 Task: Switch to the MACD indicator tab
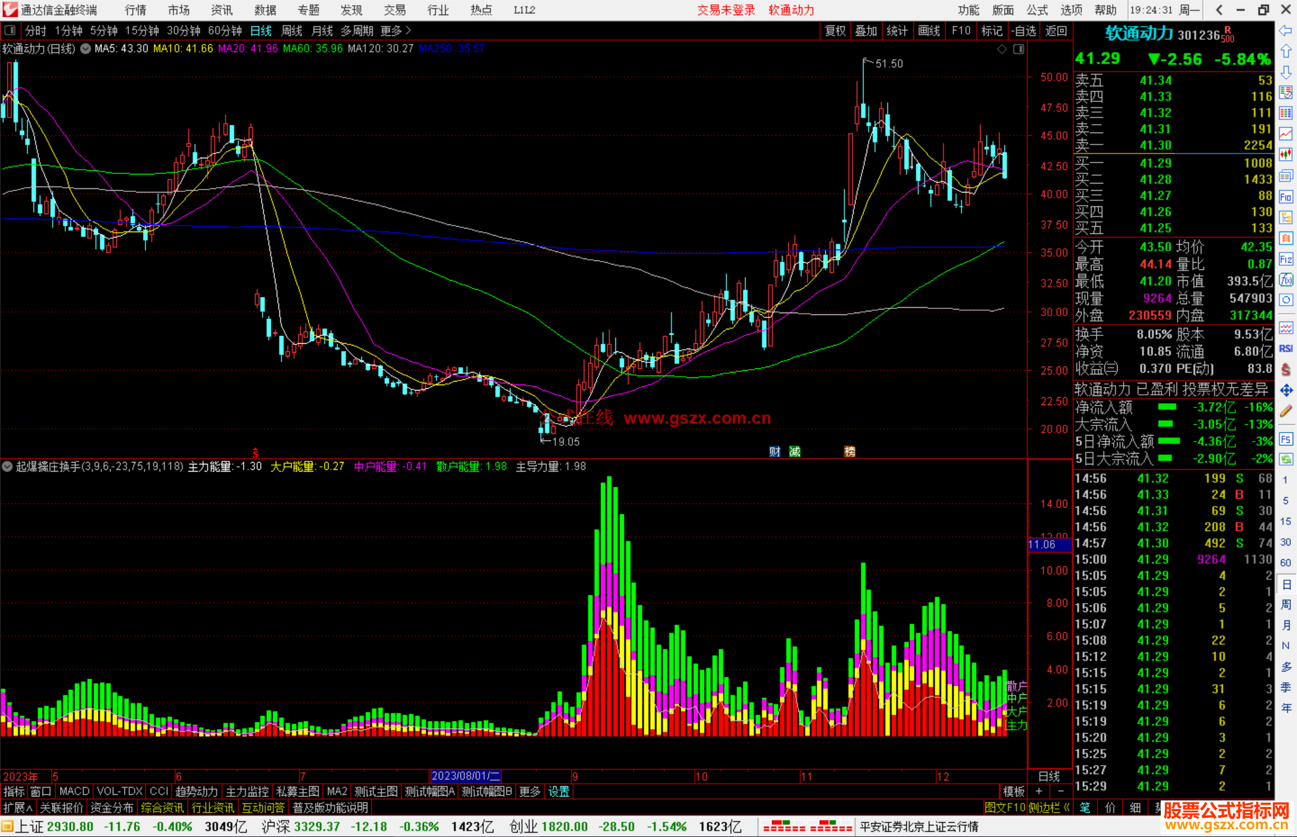point(74,791)
